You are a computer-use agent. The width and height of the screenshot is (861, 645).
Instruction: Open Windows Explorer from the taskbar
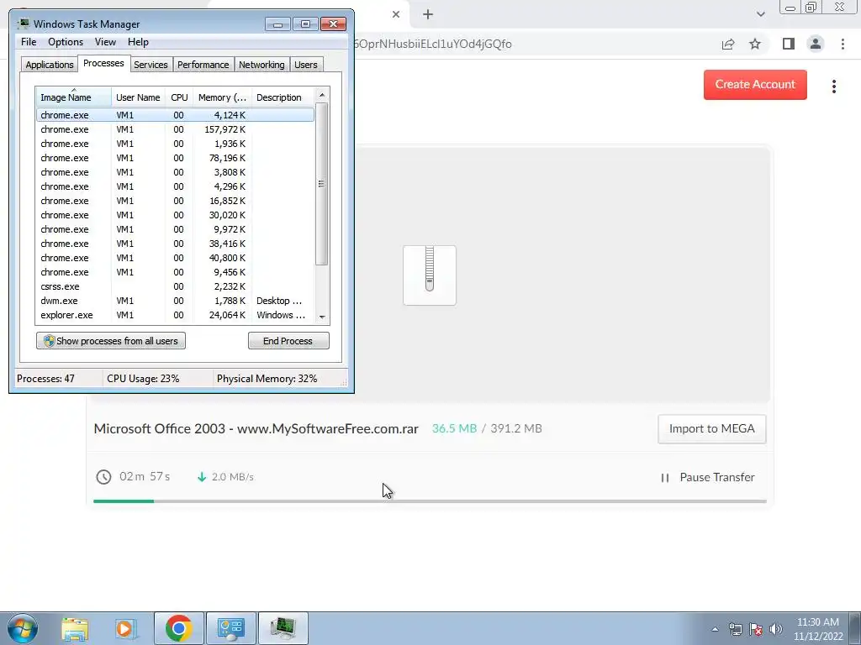click(75, 628)
